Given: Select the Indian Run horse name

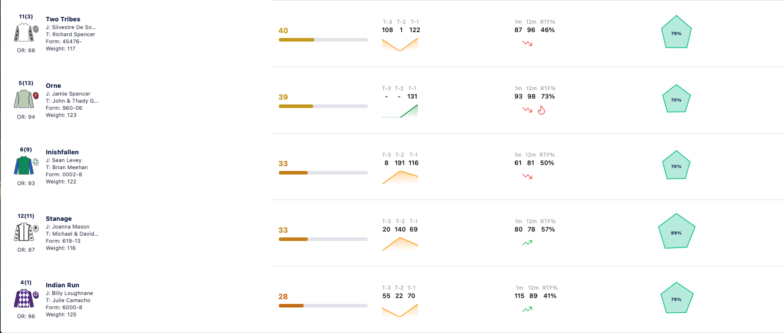Looking at the screenshot, I should tap(62, 286).
